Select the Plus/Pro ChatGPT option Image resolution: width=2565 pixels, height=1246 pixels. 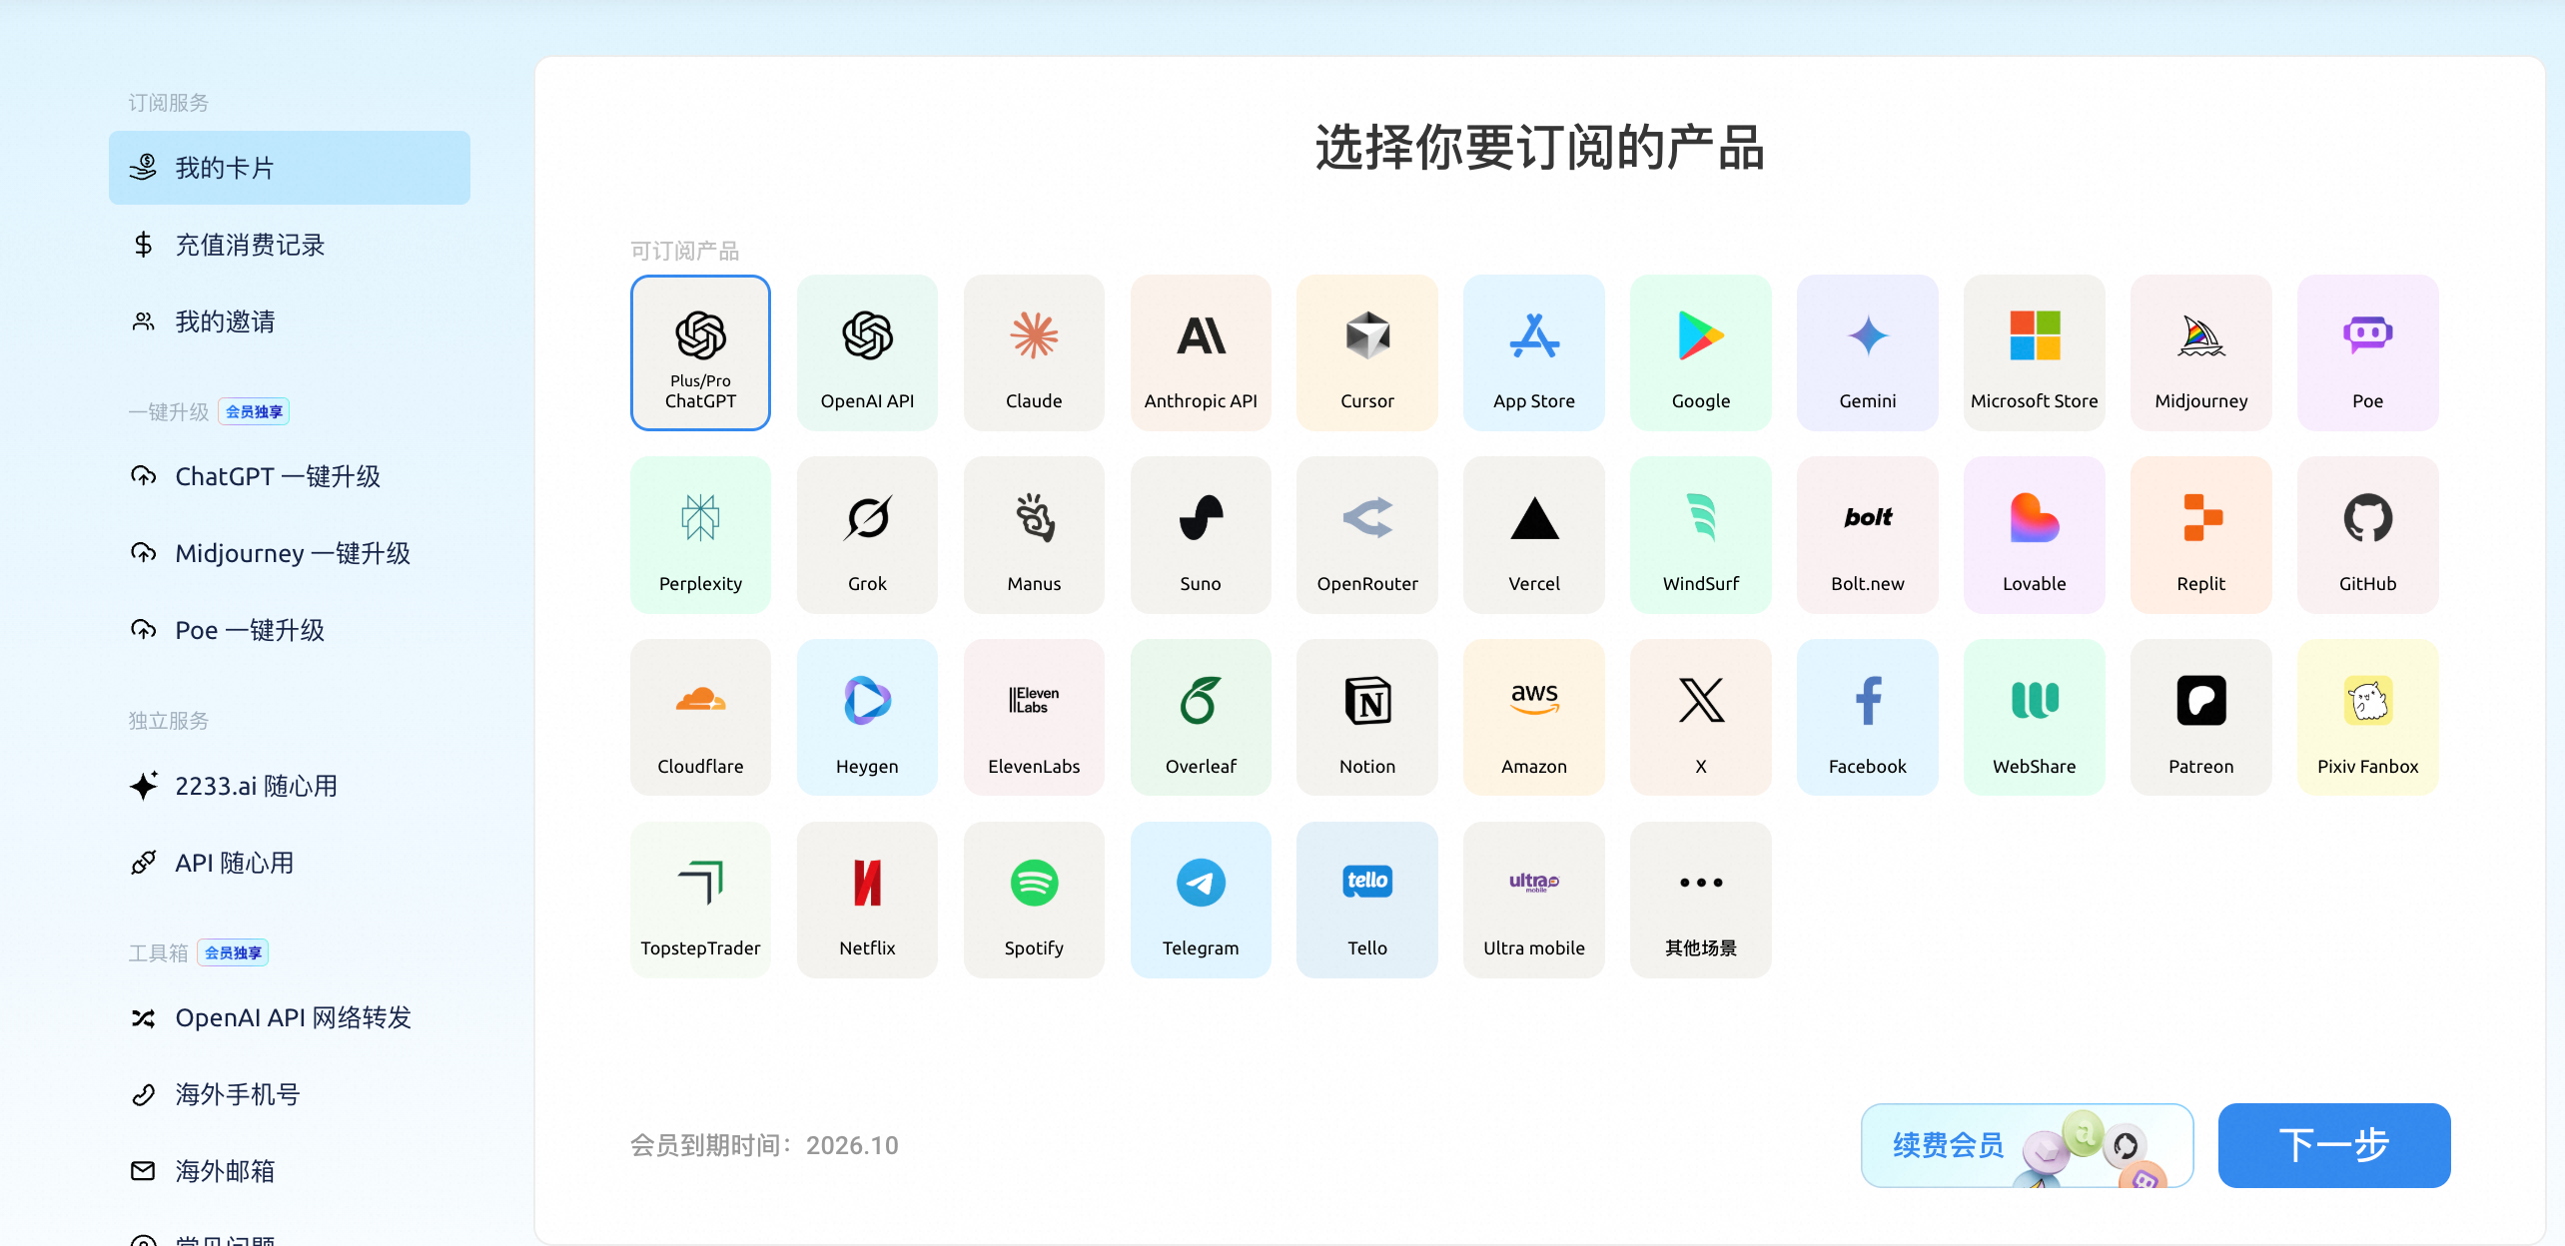tap(700, 352)
